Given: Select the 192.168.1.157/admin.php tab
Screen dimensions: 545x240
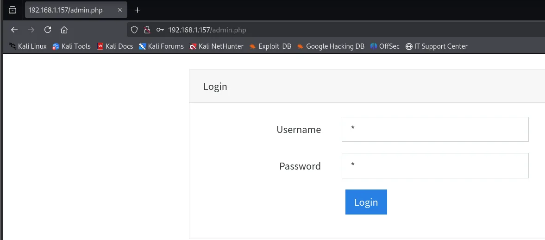Looking at the screenshot, I should (x=76, y=10).
